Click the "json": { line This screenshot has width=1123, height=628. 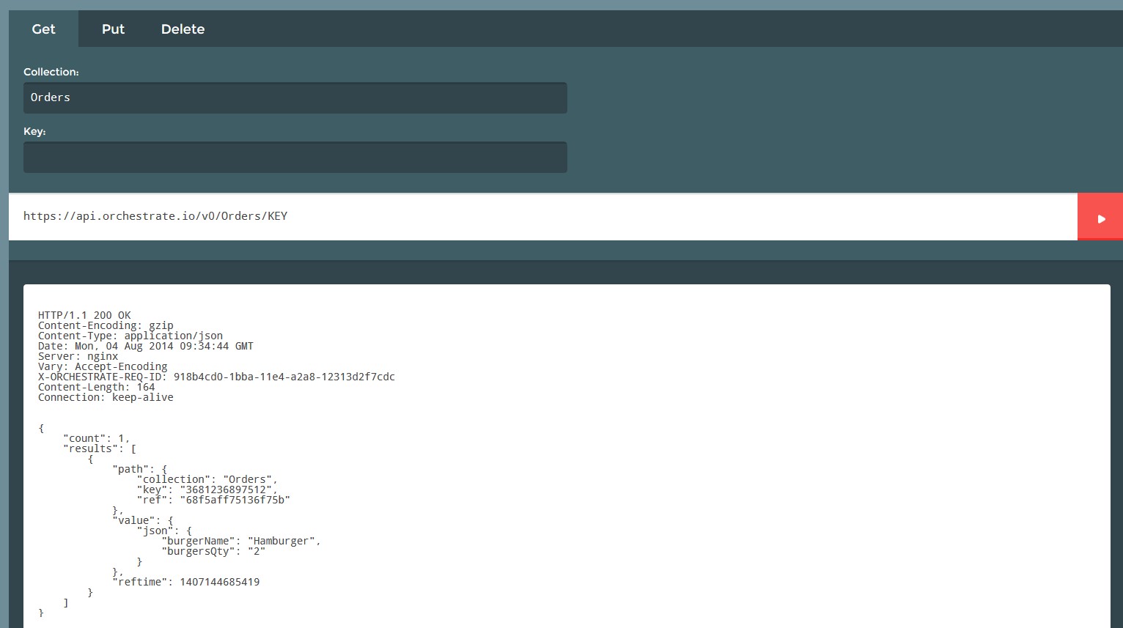coord(164,531)
